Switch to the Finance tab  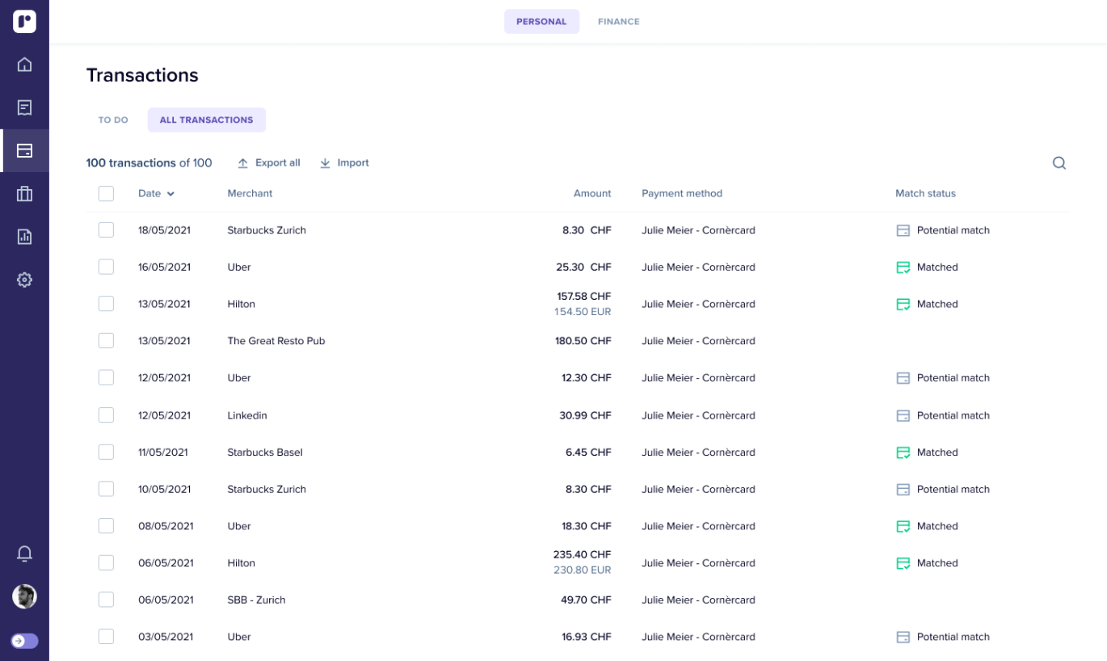coord(618,22)
